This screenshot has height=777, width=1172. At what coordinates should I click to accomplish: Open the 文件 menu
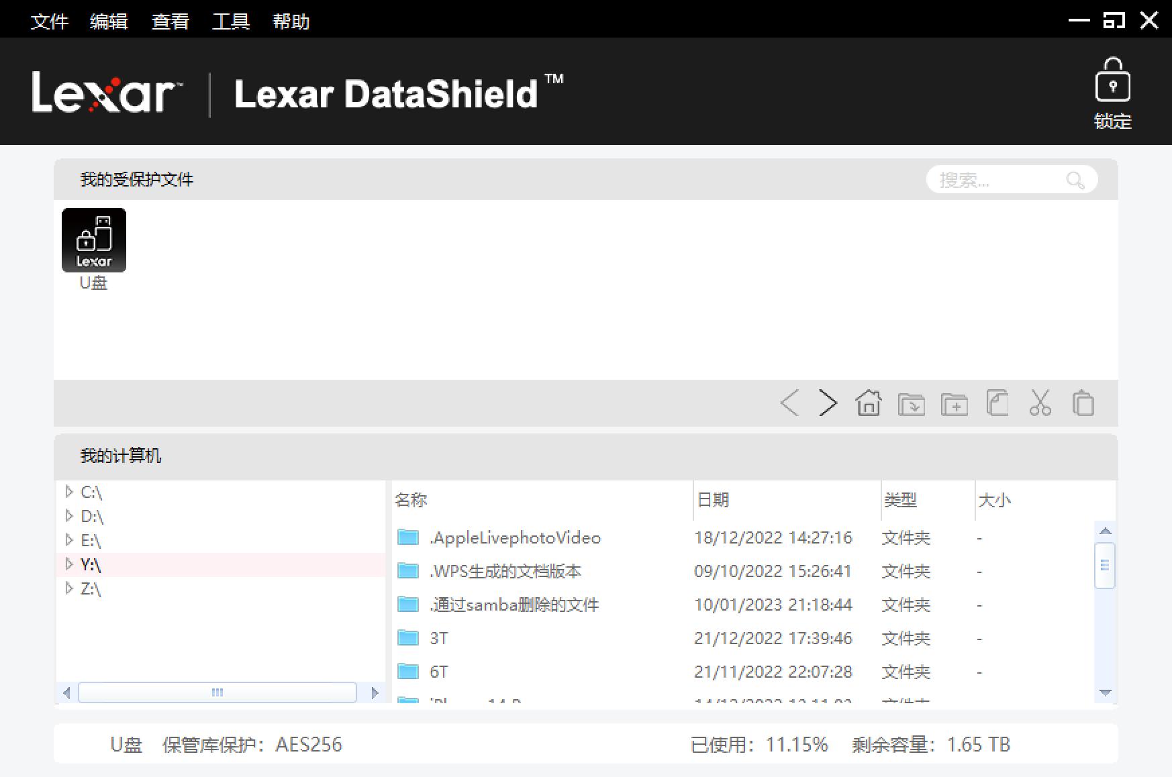click(x=50, y=21)
